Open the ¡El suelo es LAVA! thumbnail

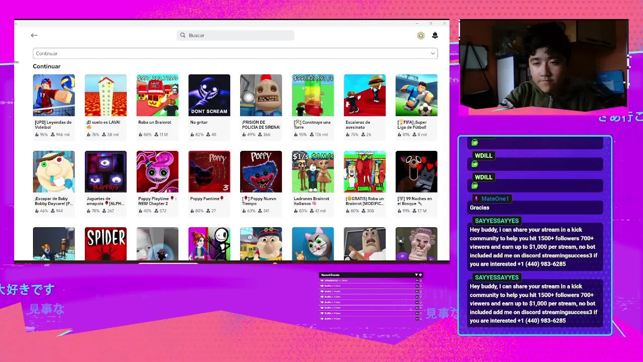click(x=105, y=95)
